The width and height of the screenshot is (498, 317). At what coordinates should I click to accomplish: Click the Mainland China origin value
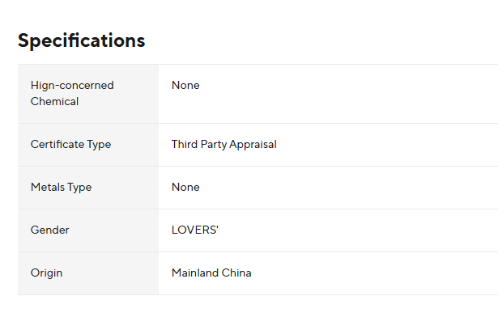click(x=211, y=273)
